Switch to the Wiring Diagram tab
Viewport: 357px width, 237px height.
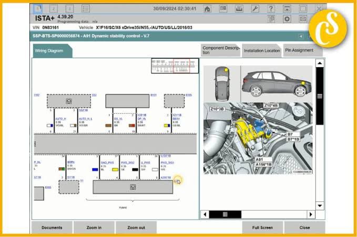(52, 51)
